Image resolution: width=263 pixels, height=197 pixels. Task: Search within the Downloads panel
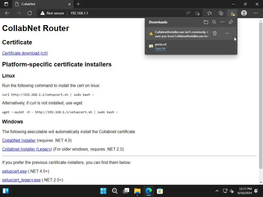(x=214, y=22)
